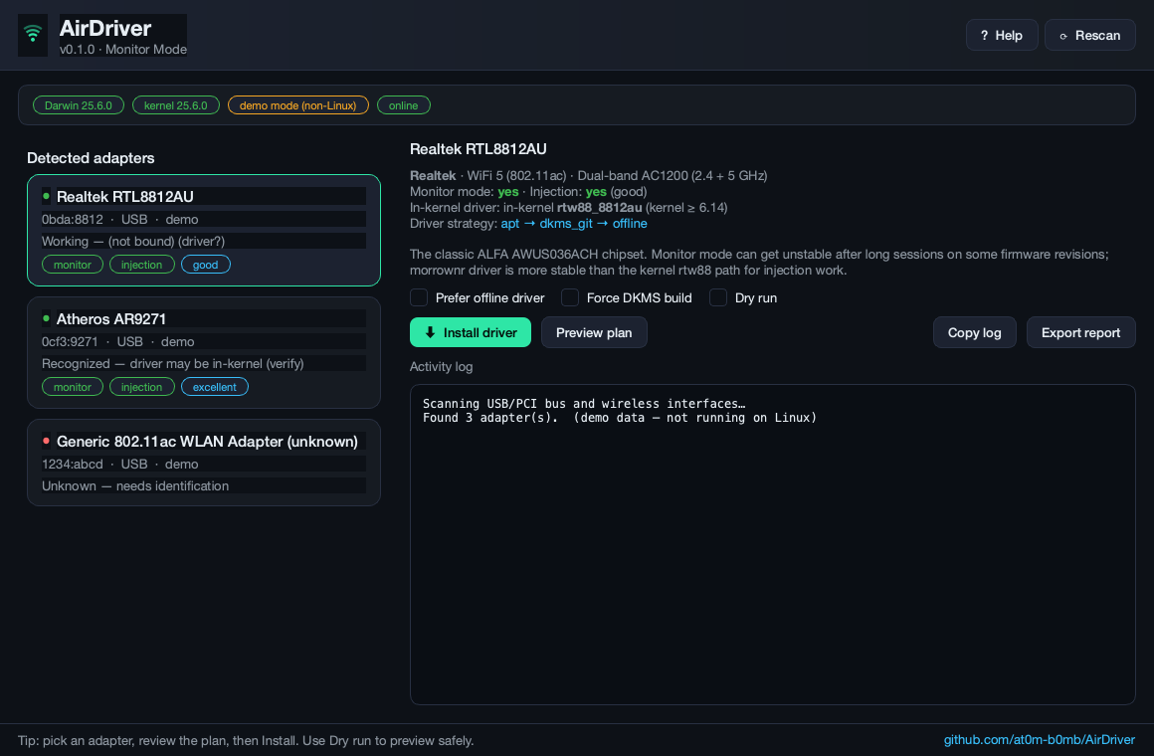Click rtw88_8812au in-kernel driver text

[x=599, y=208]
